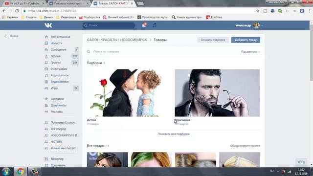This screenshot has width=313, height=176.
Task: Click Создать подборку button
Action: [213, 40]
